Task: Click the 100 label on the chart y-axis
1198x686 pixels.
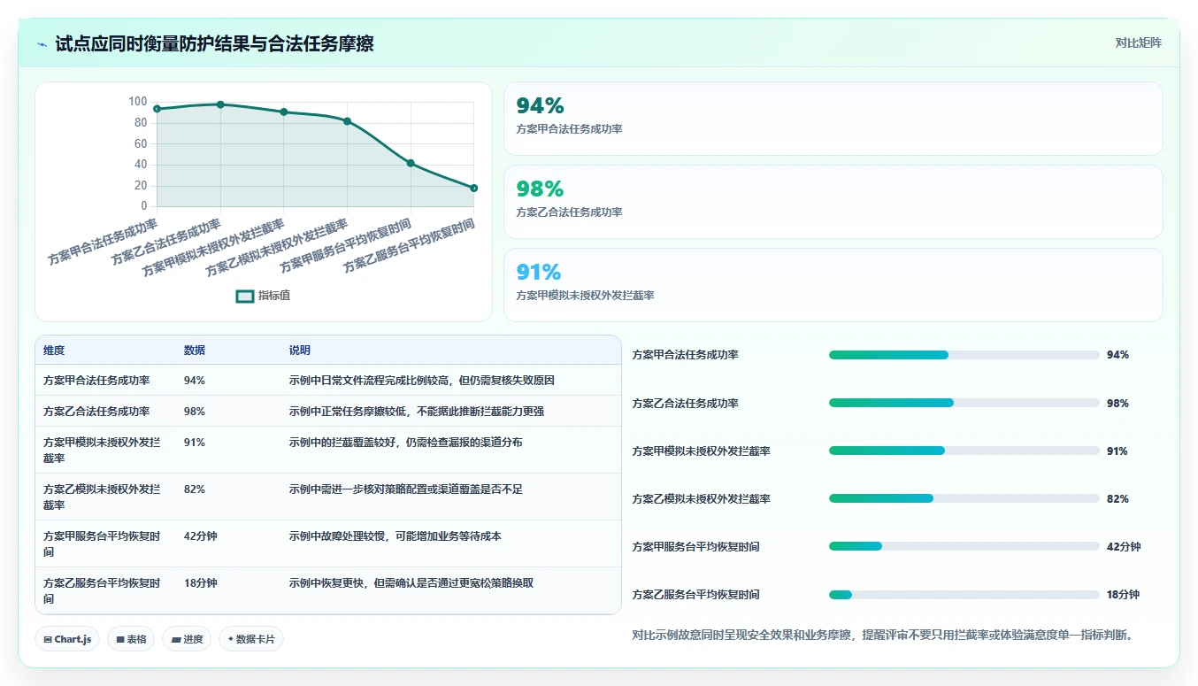Action: tap(137, 102)
